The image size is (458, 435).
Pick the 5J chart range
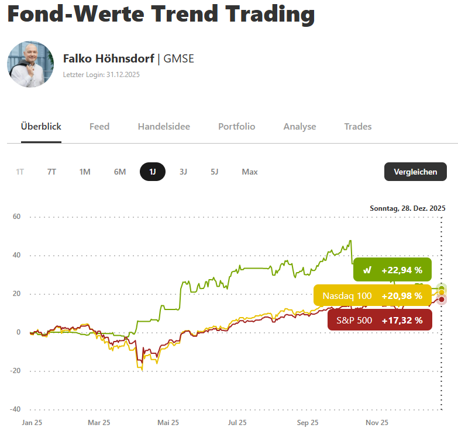pos(215,172)
